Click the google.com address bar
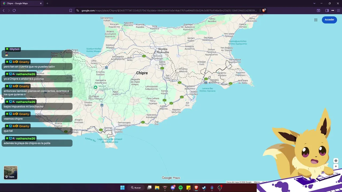This screenshot has width=342, height=192. pos(169,10)
